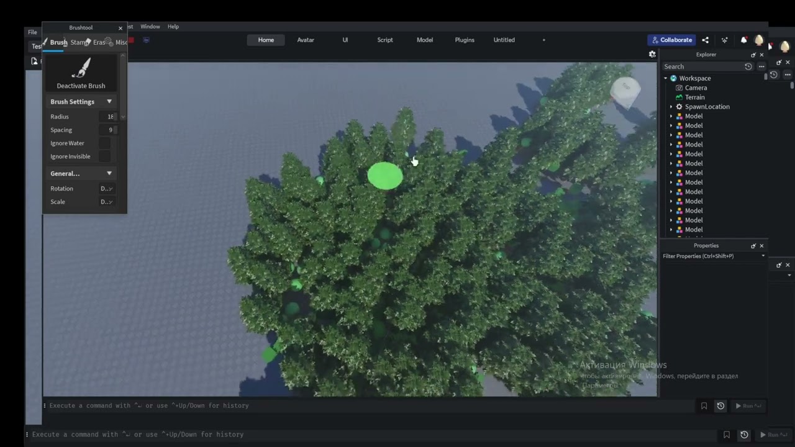Open the ellipsis menu in the back window panel
Viewport: 795px width, 447px height.
(788, 74)
